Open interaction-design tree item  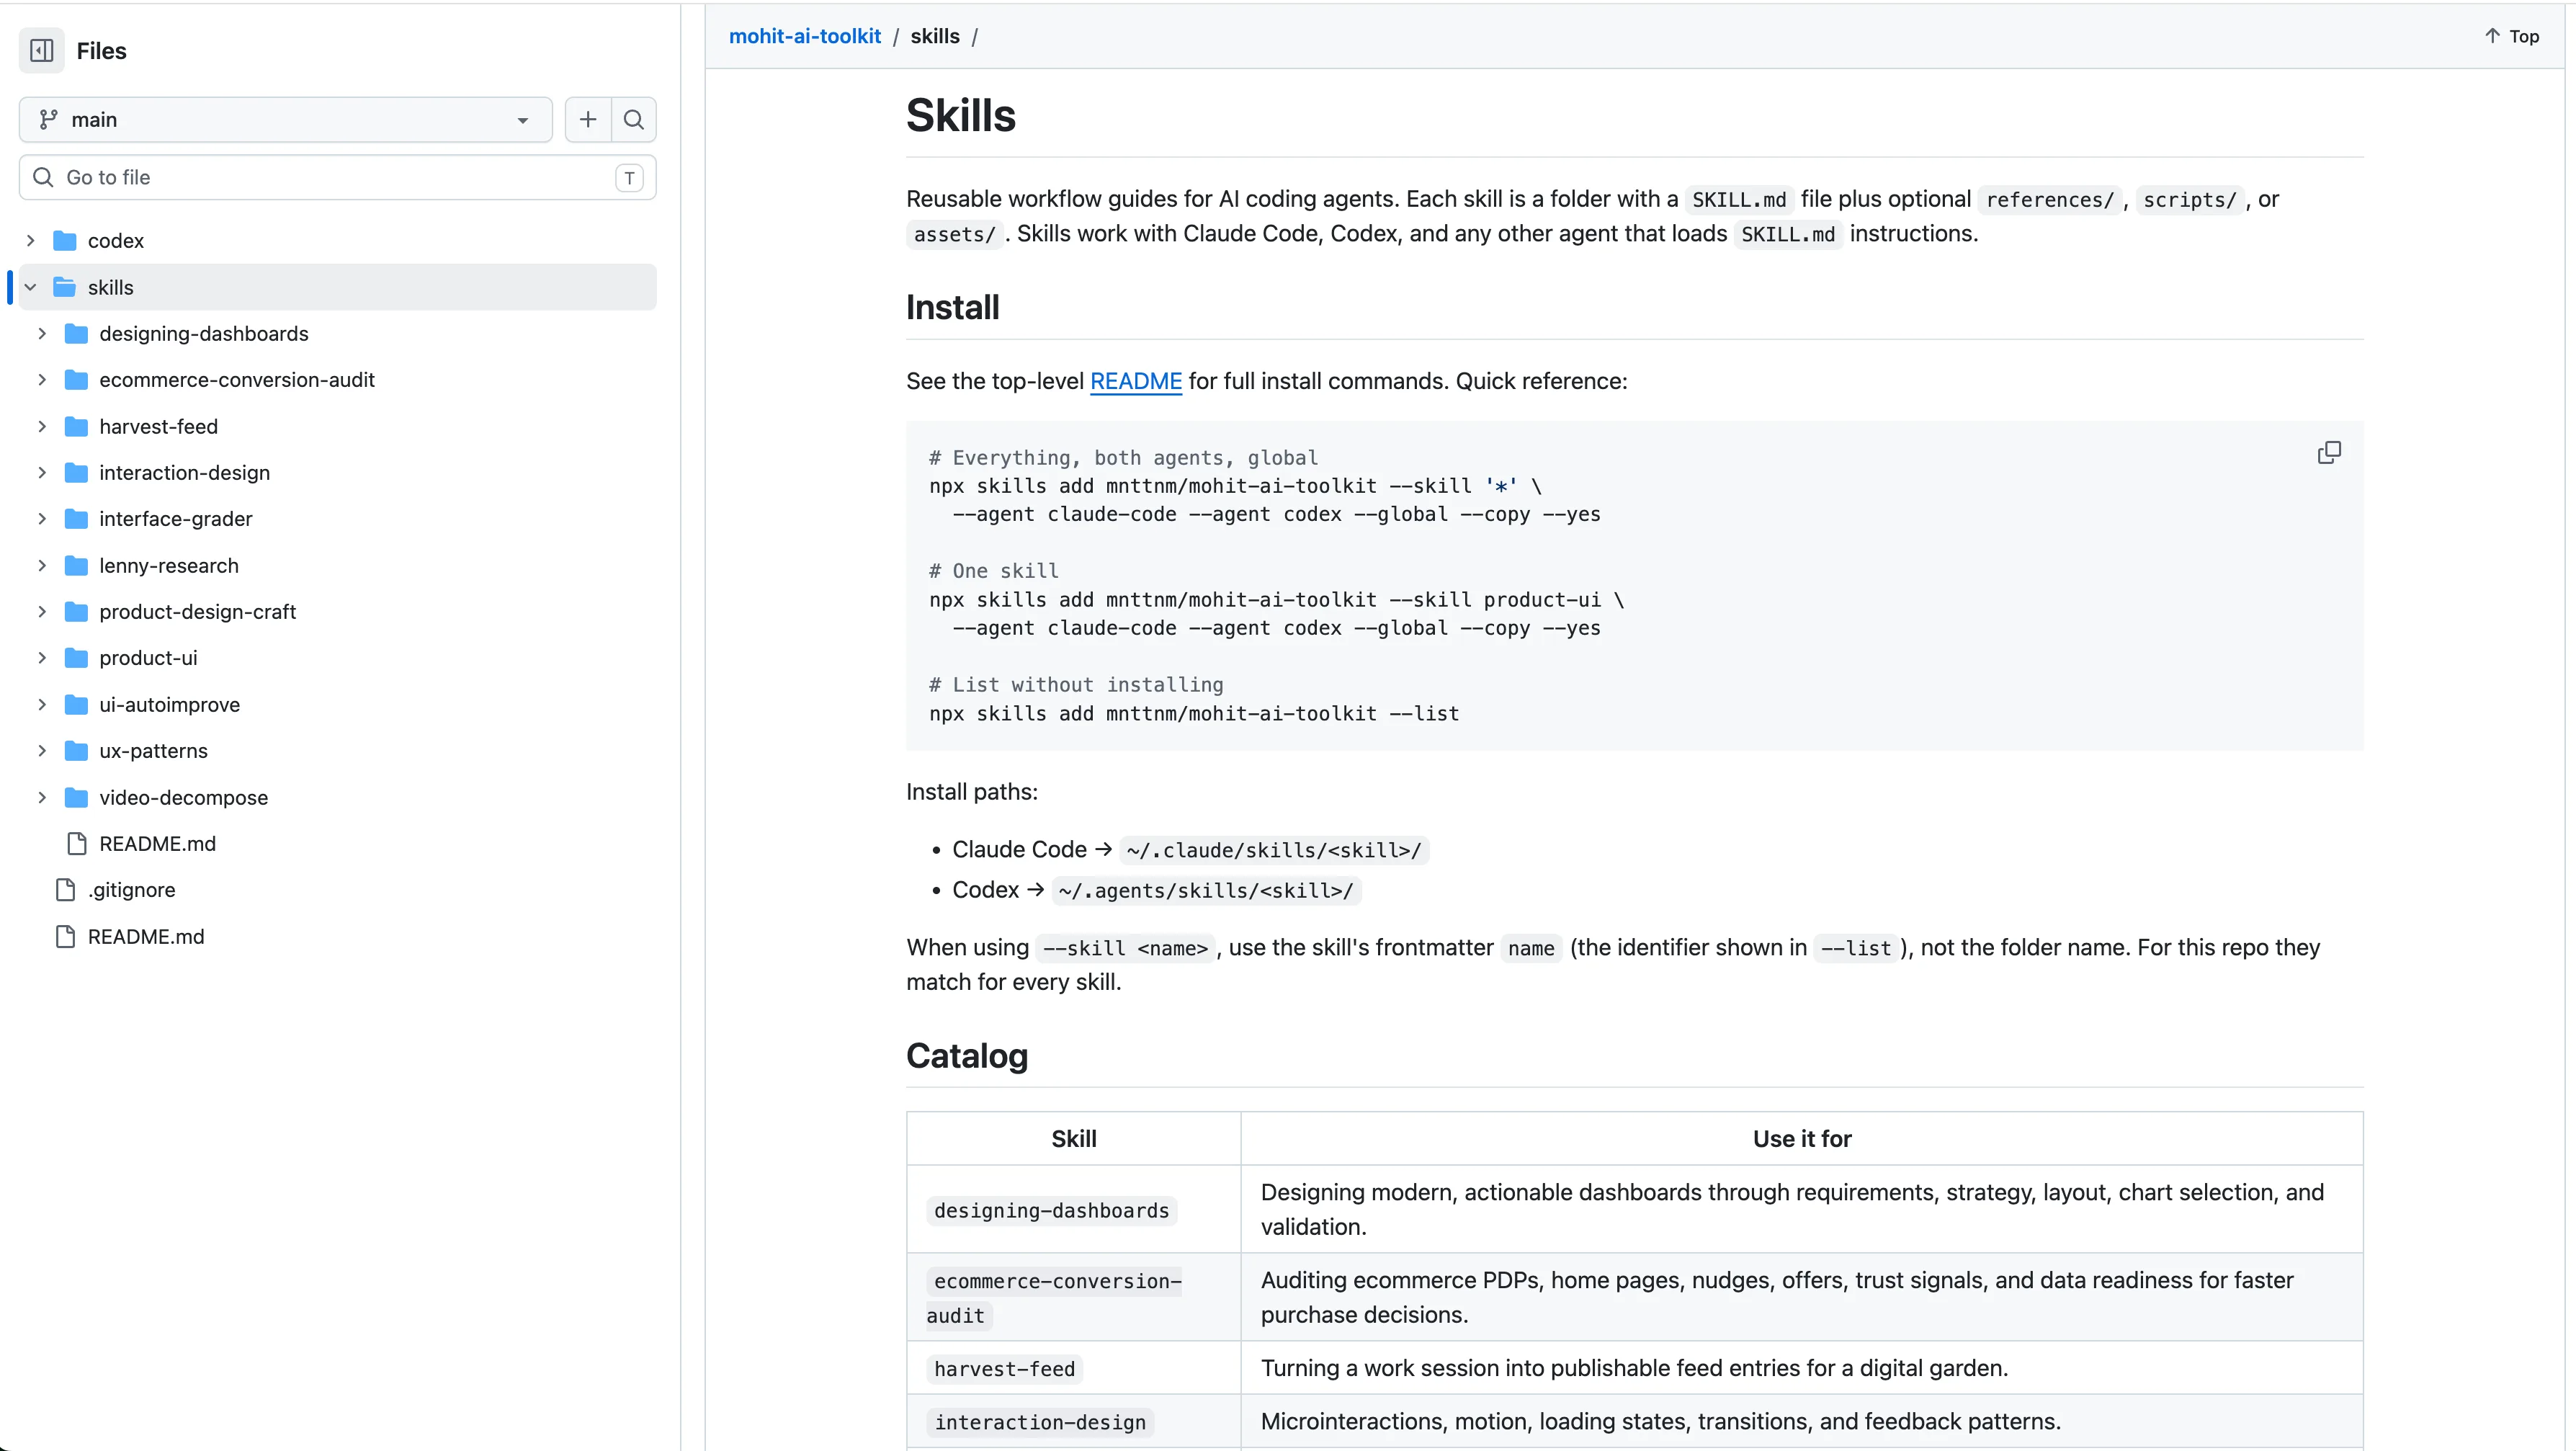click(x=185, y=472)
